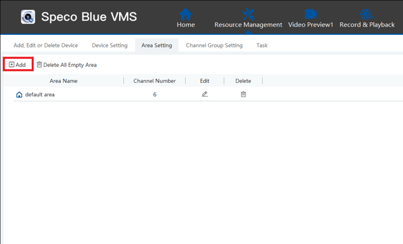Open the Record & Playback section
403x244 pixels.
pos(367,17)
